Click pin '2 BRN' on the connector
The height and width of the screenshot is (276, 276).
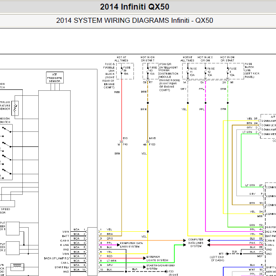(x=106, y=234)
